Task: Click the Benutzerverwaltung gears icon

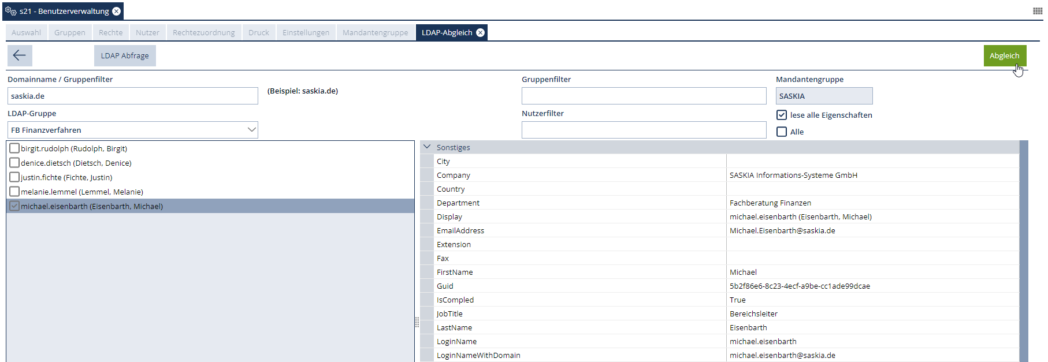Action: (10, 11)
